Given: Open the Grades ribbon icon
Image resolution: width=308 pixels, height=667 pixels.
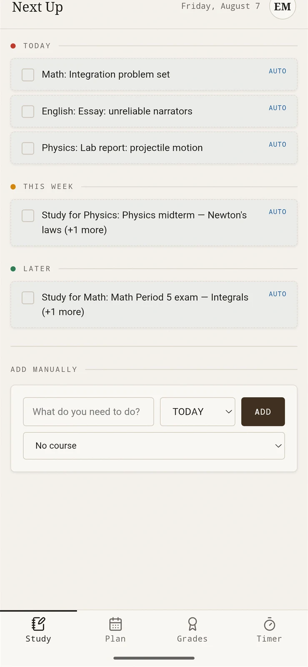Looking at the screenshot, I should click(192, 624).
